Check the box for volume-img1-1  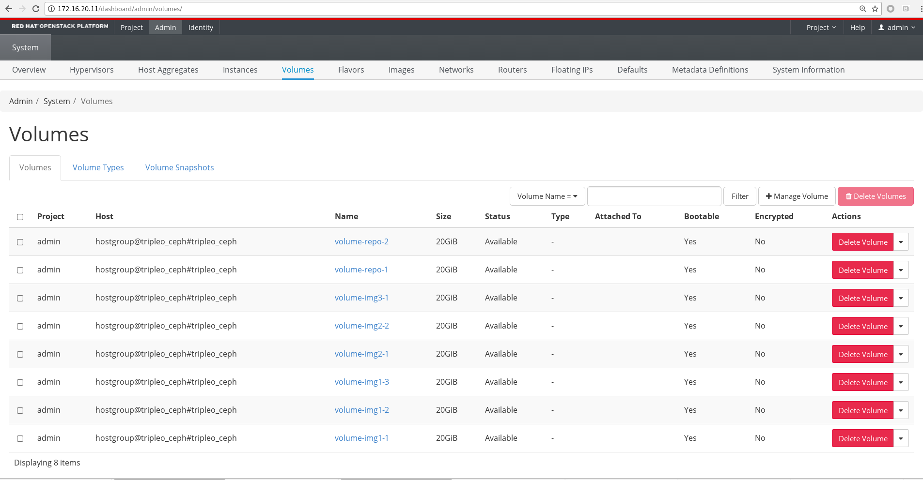20,438
